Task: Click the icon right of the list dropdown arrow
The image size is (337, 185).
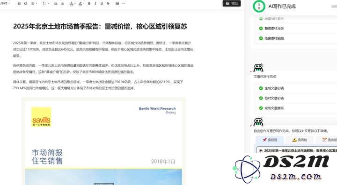Action: 56,3
